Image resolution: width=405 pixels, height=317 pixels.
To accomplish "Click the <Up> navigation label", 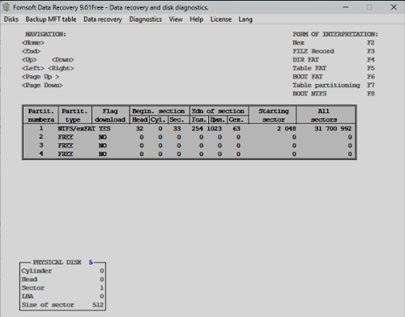I will (29, 60).
